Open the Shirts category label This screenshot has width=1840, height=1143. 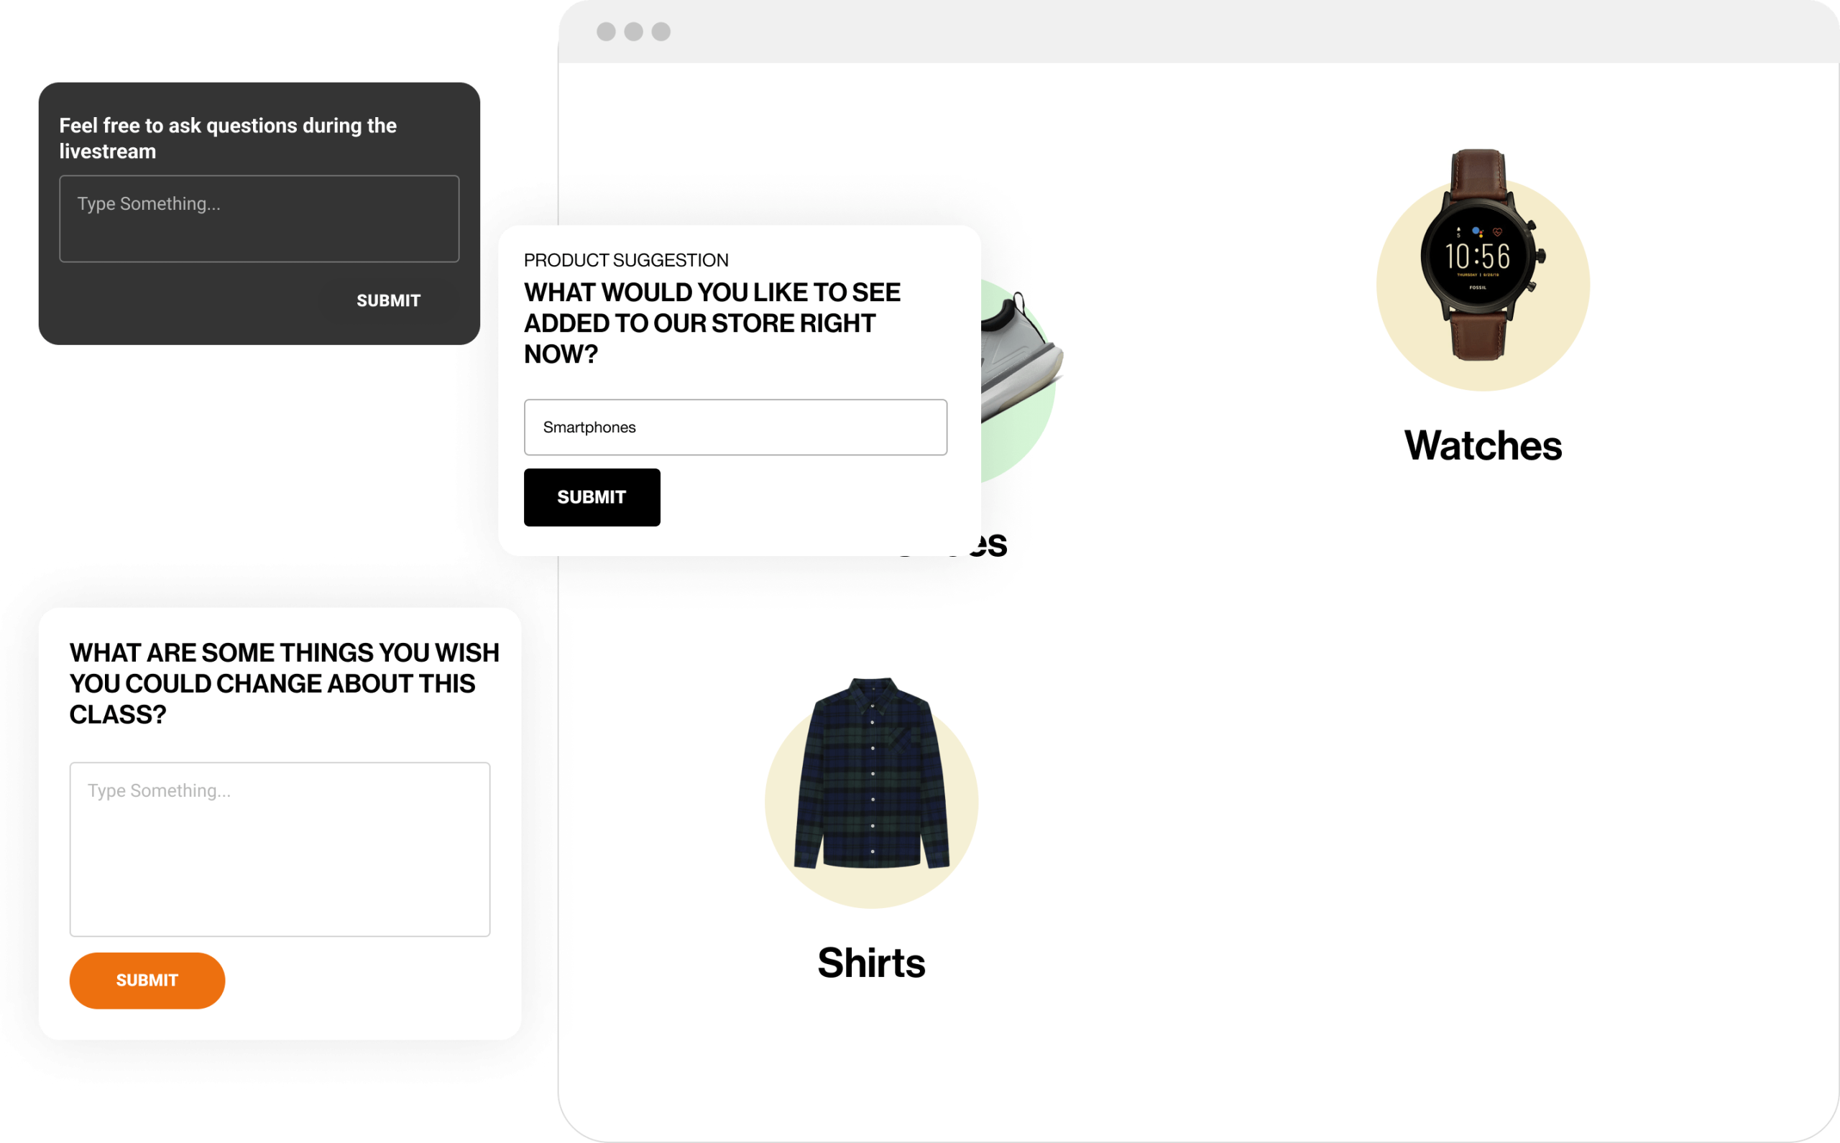tap(871, 963)
